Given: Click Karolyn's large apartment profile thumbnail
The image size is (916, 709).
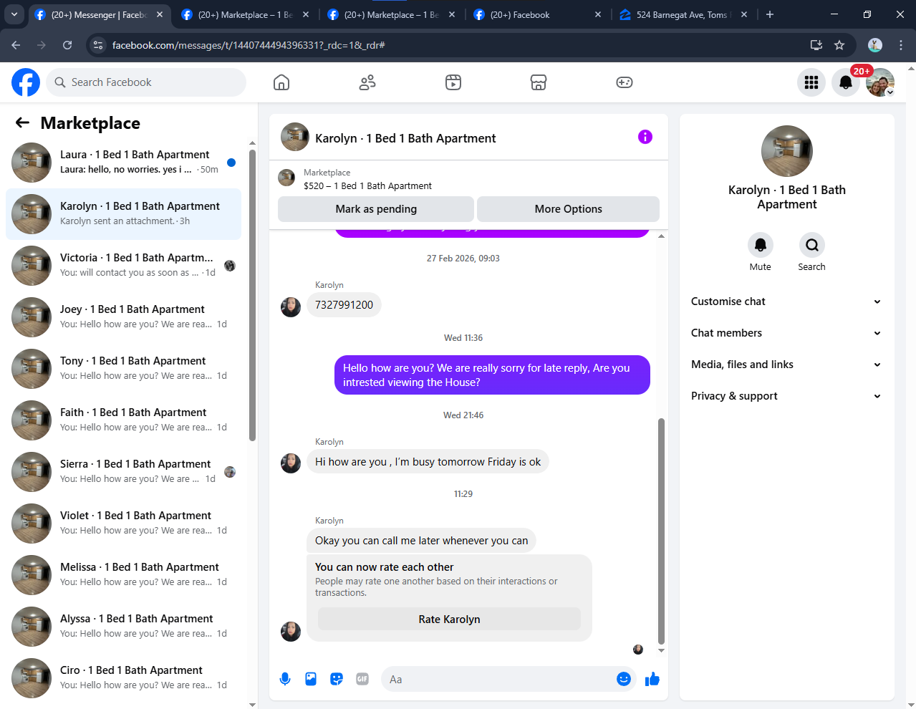Looking at the screenshot, I should pos(787,151).
